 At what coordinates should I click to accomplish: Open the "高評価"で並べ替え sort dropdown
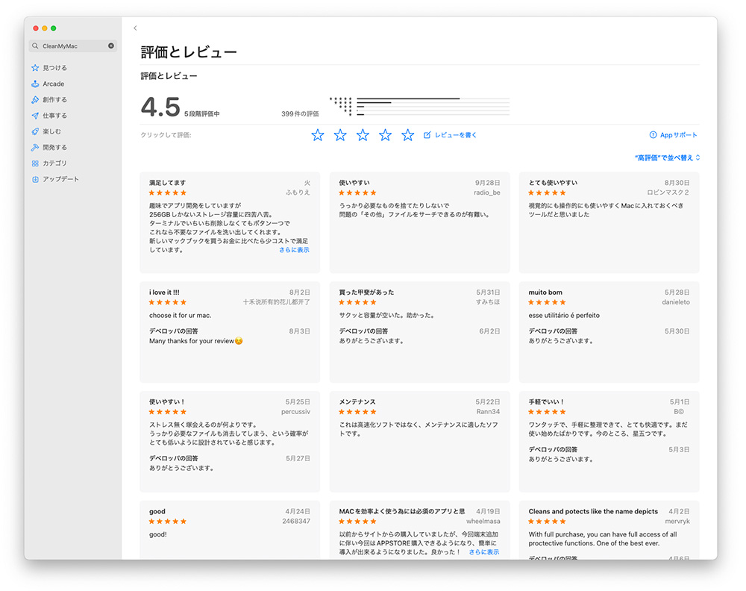[667, 157]
